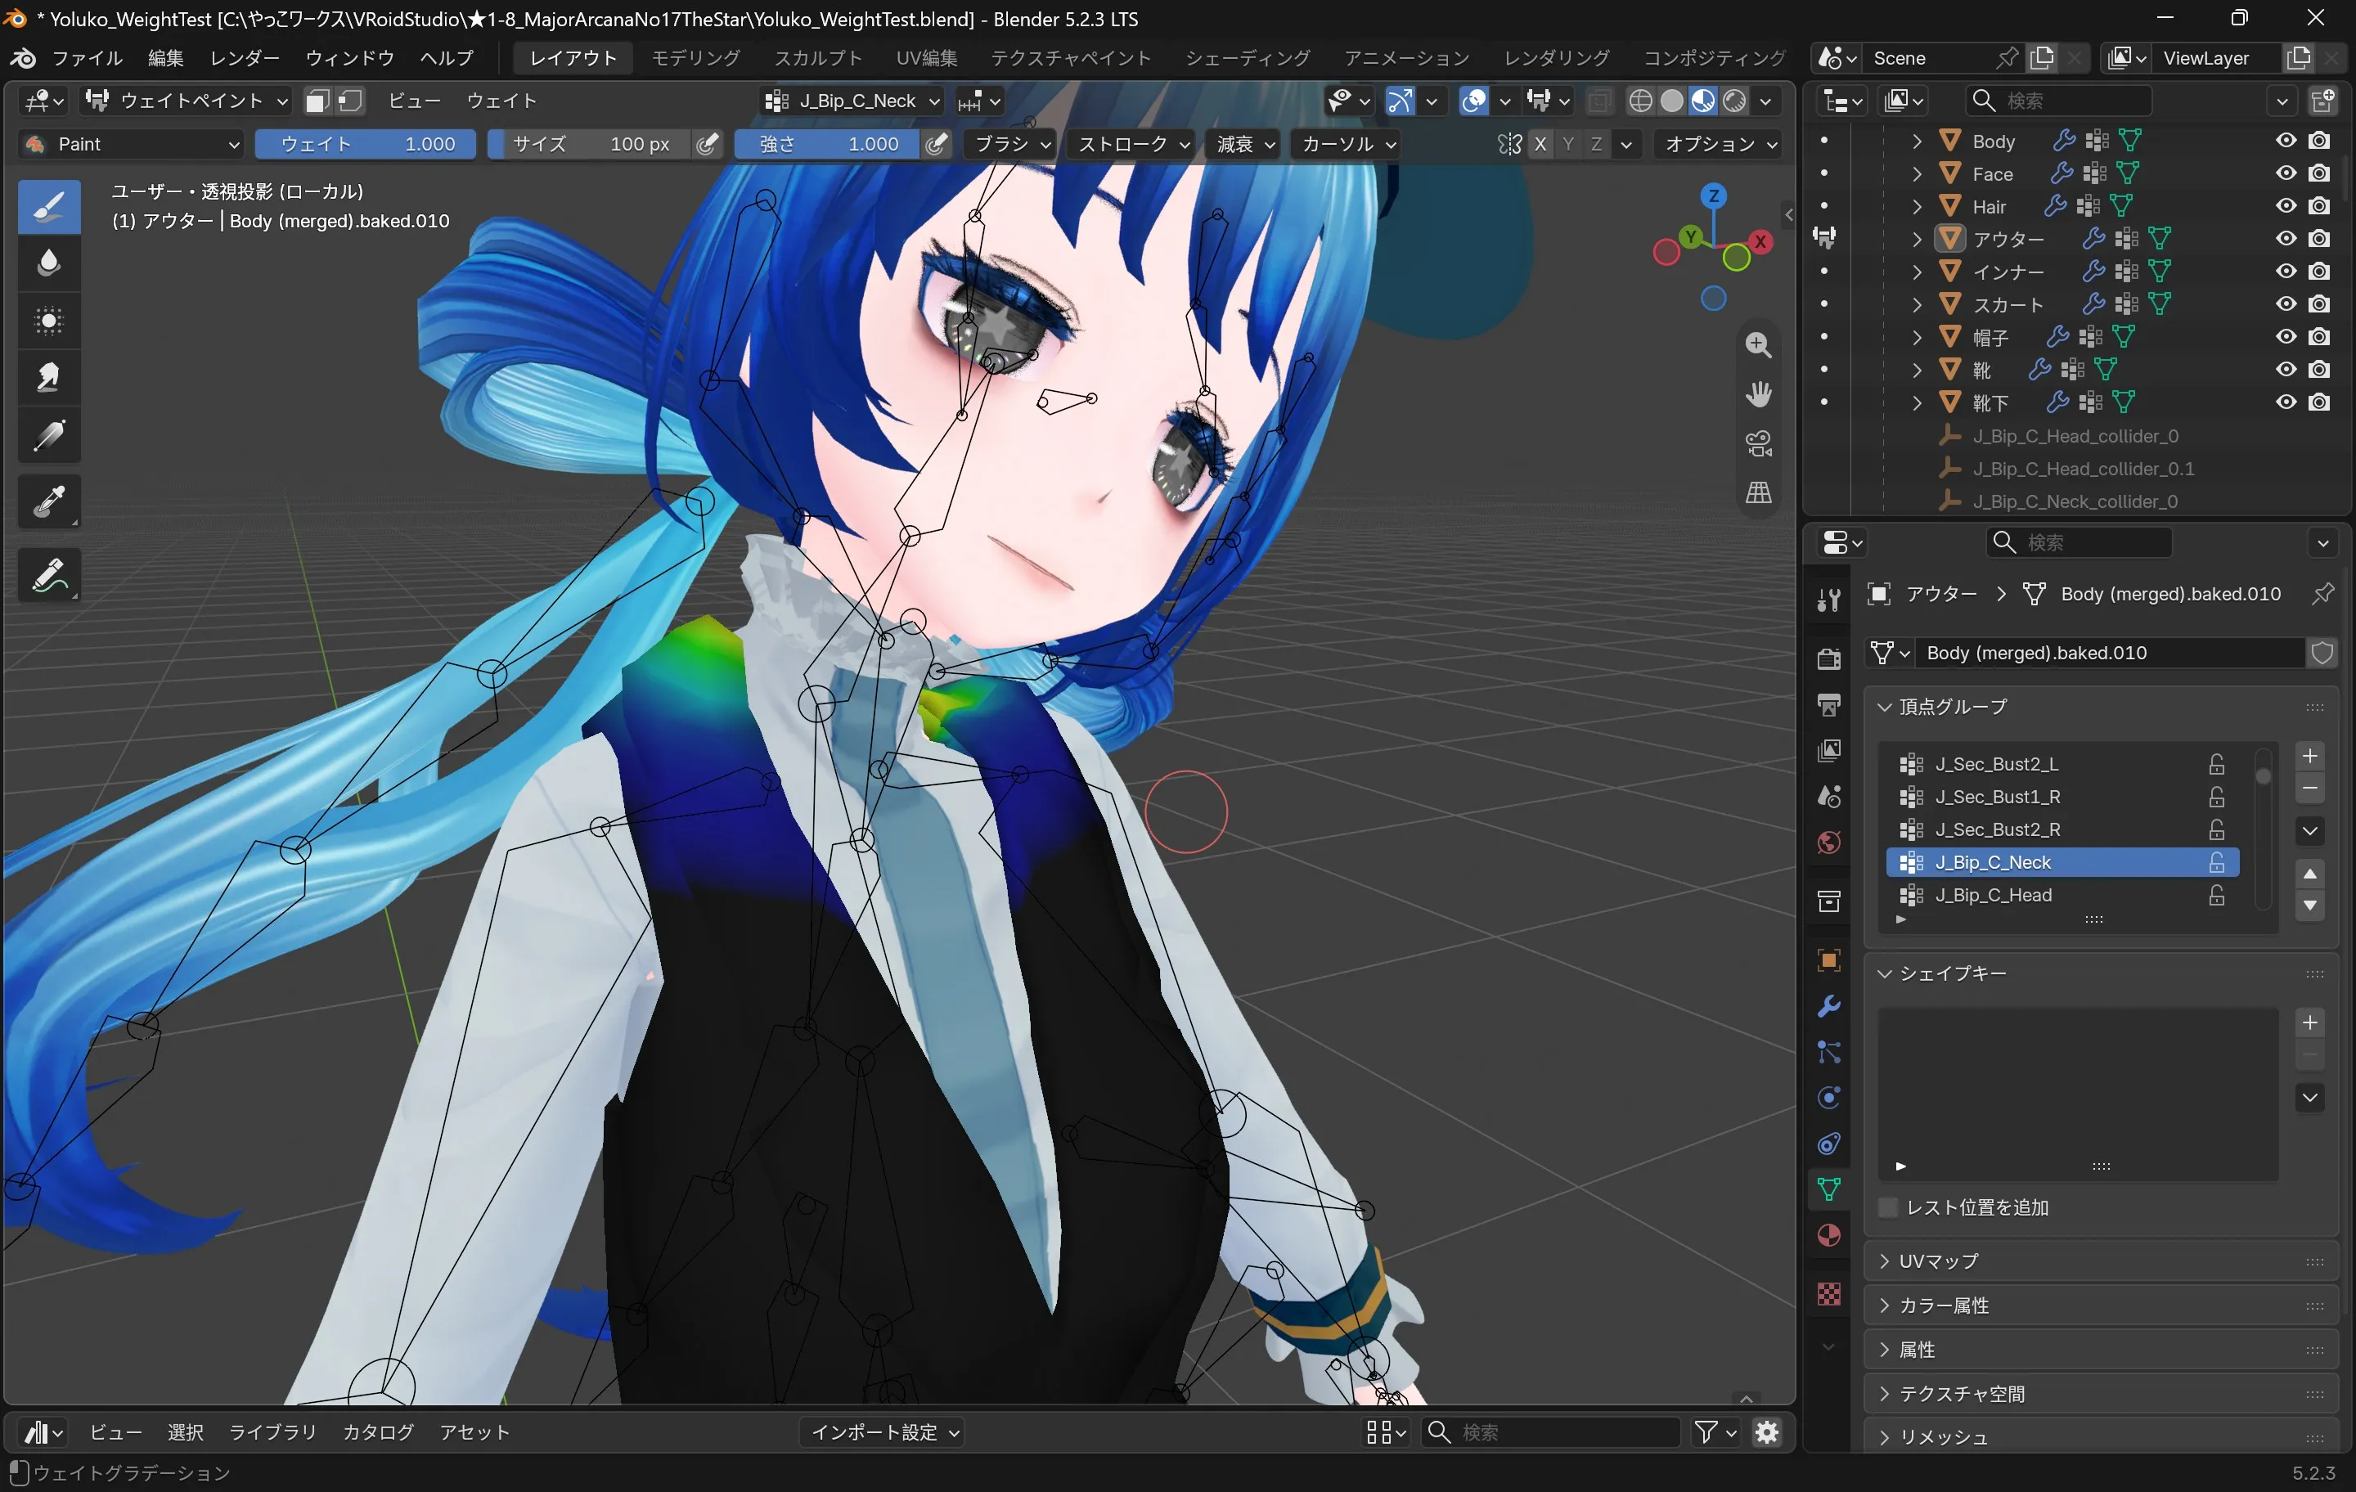This screenshot has height=1492, width=2356.
Task: Select the Annotate tool
Action: (49, 575)
